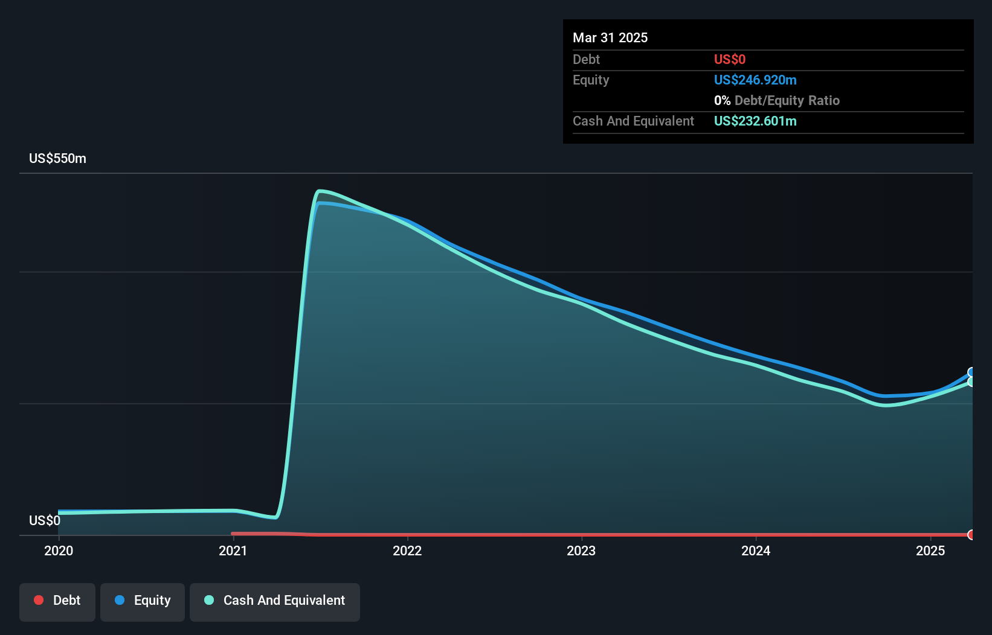Click the Cash value US$232.601m in tooltip
992x635 pixels.
755,121
